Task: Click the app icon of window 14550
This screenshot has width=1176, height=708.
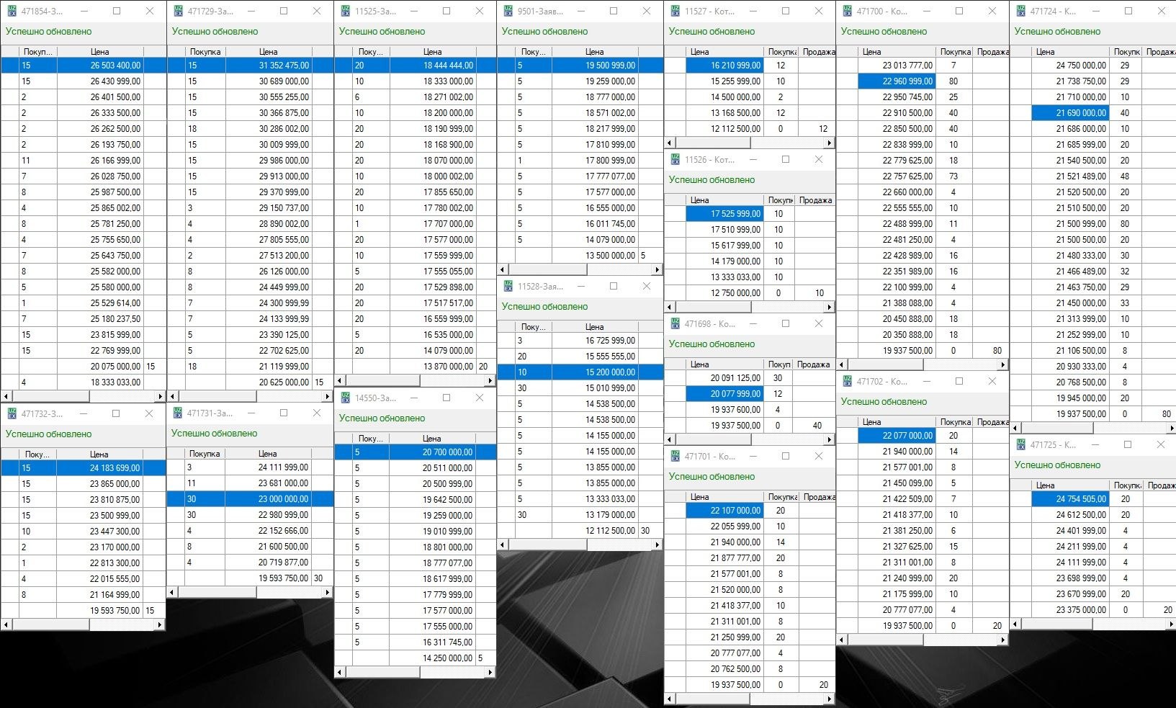Action: 345,398
